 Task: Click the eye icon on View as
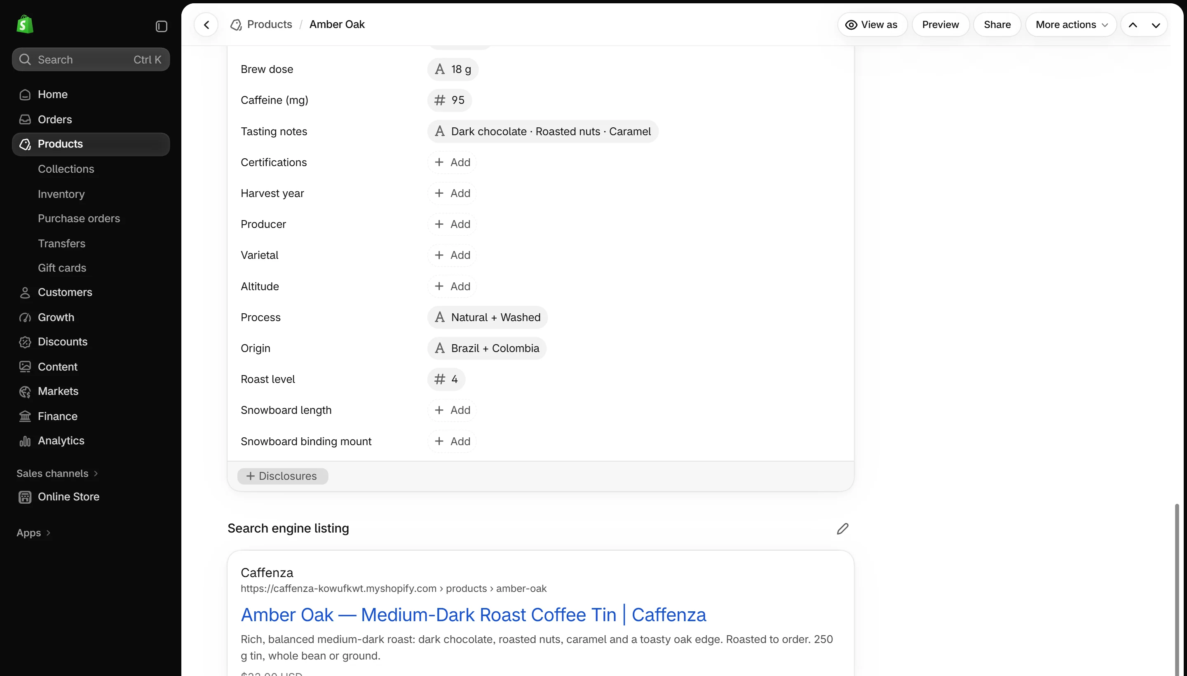point(851,25)
